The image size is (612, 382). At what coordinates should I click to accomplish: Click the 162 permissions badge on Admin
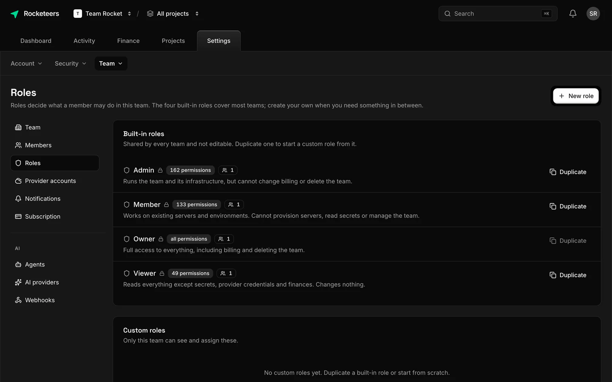click(x=190, y=170)
